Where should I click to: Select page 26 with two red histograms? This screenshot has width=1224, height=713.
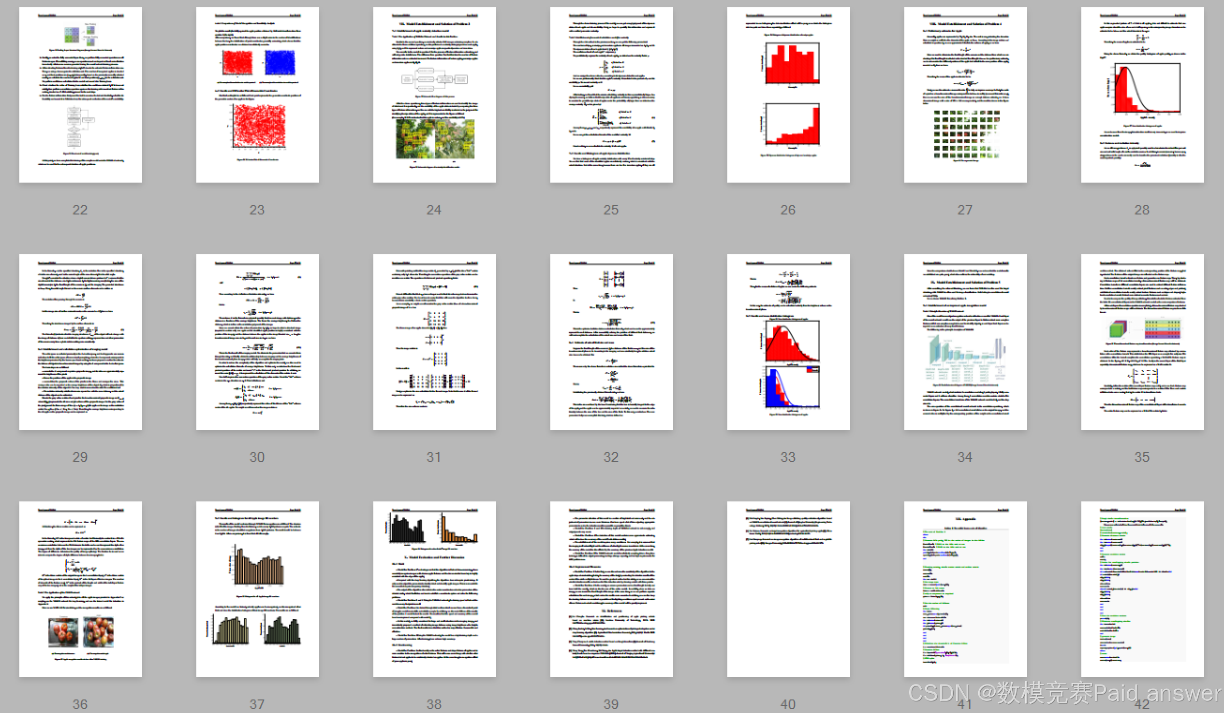coord(788,95)
